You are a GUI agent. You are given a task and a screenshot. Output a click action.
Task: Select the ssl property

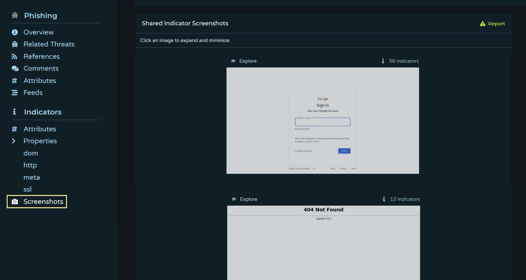[27, 190]
